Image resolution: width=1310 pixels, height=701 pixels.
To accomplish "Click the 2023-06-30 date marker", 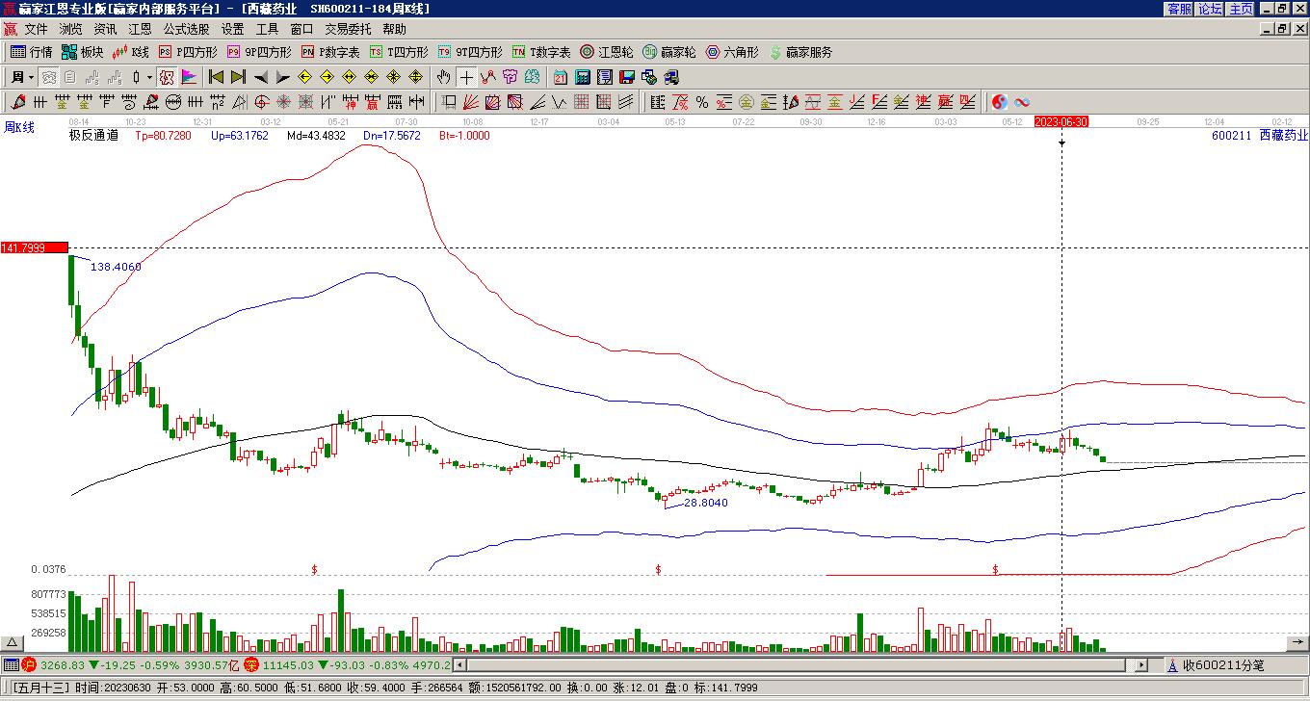I will pyautogui.click(x=1061, y=121).
